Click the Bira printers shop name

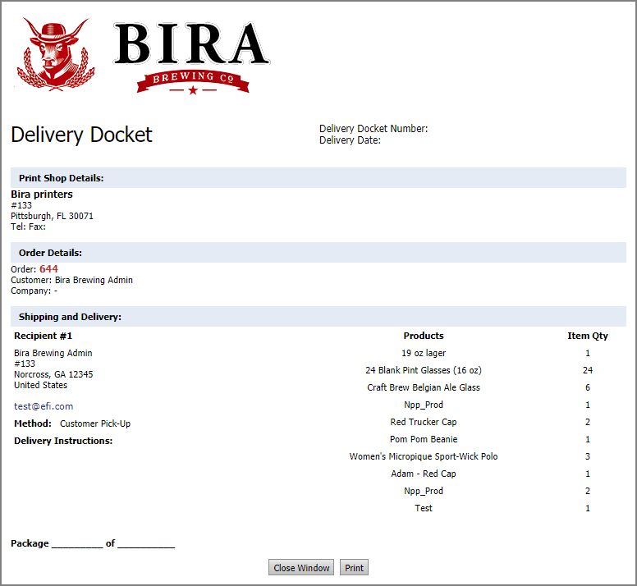click(x=42, y=195)
